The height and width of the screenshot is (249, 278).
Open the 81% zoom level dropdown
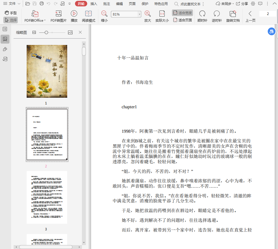coord(139,14)
